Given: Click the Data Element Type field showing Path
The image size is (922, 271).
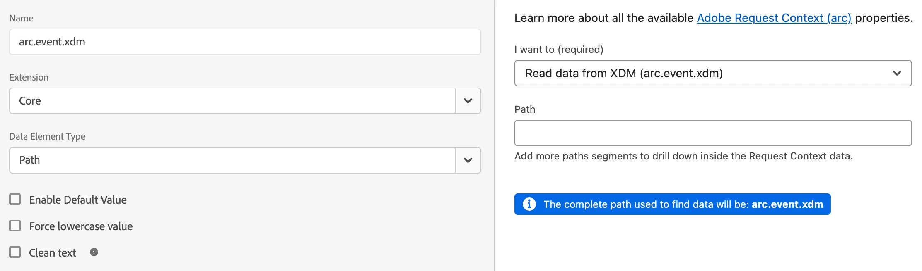Looking at the screenshot, I should (232, 160).
